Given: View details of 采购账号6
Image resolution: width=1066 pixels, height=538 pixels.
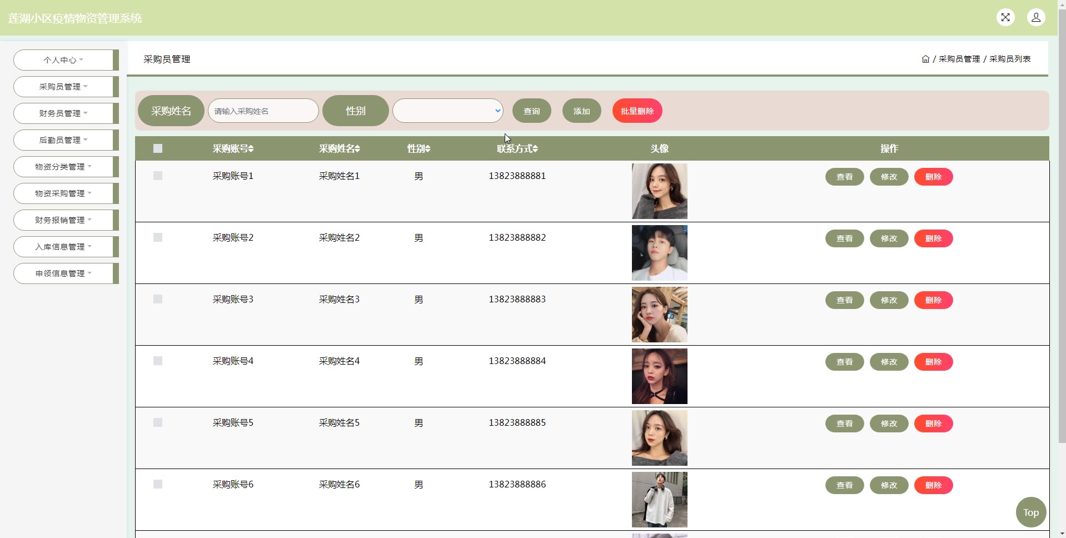Looking at the screenshot, I should coord(845,485).
